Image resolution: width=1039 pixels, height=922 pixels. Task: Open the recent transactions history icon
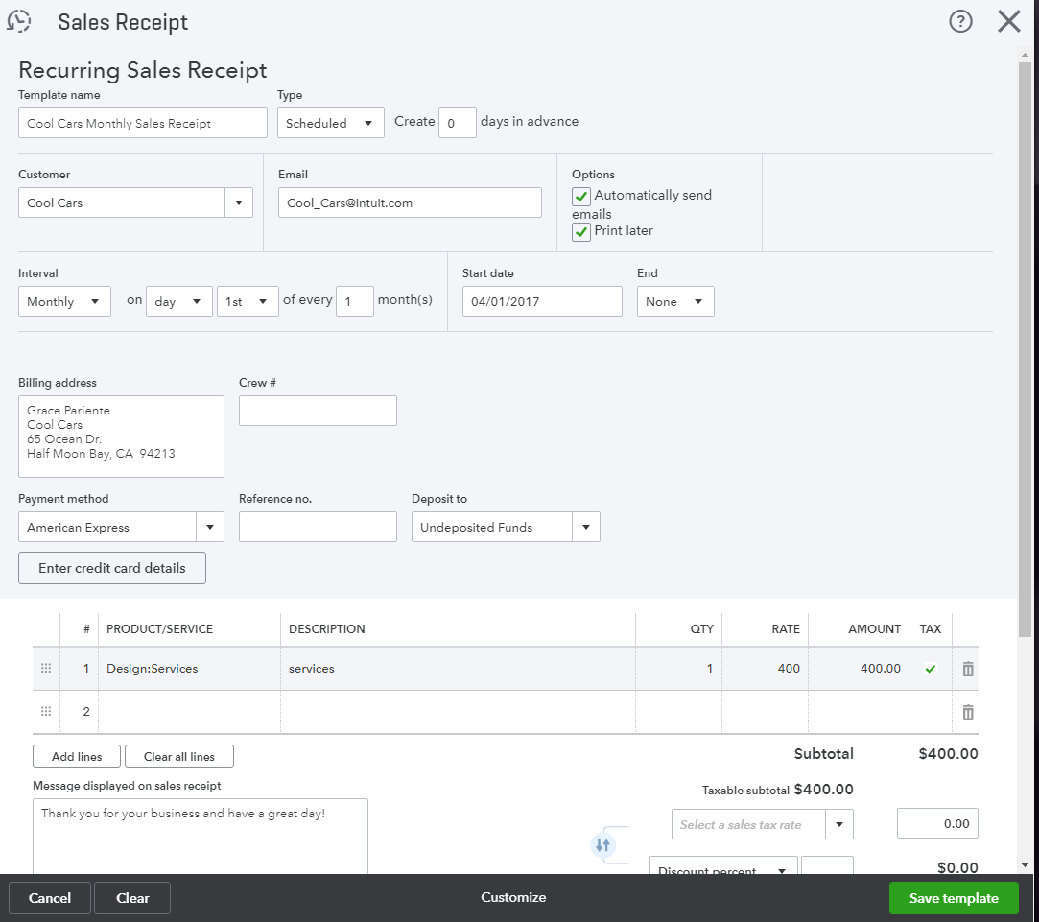pos(19,21)
